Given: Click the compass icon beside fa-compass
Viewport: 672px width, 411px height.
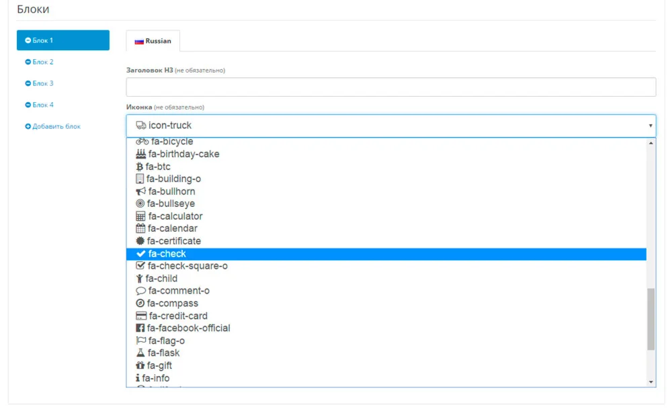Looking at the screenshot, I should pyautogui.click(x=140, y=303).
